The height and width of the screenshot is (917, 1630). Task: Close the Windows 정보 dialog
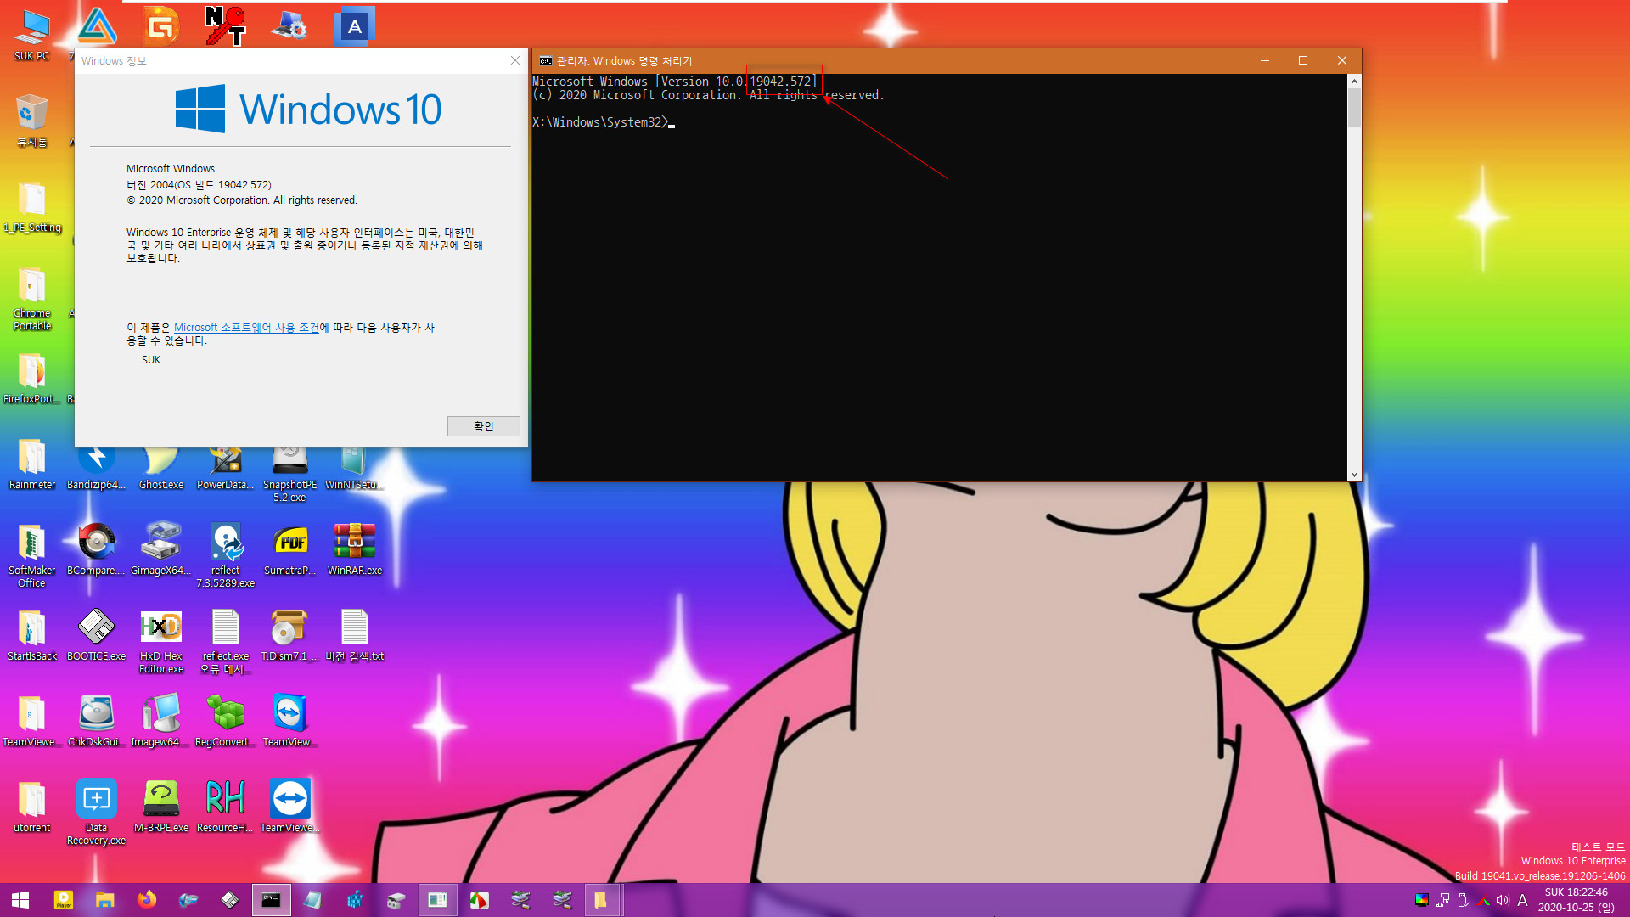(514, 60)
